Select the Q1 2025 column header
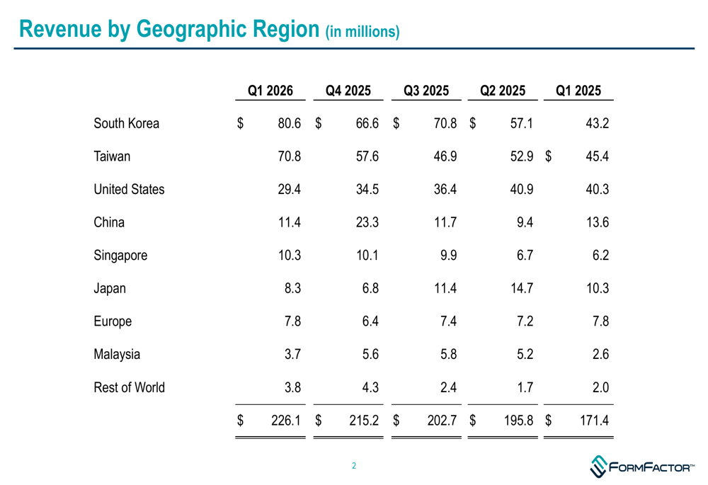 pos(578,91)
